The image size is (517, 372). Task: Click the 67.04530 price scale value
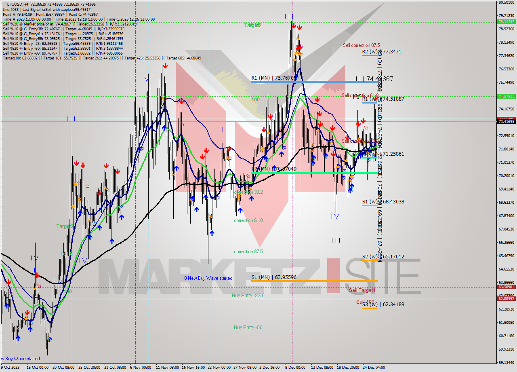(x=506, y=229)
